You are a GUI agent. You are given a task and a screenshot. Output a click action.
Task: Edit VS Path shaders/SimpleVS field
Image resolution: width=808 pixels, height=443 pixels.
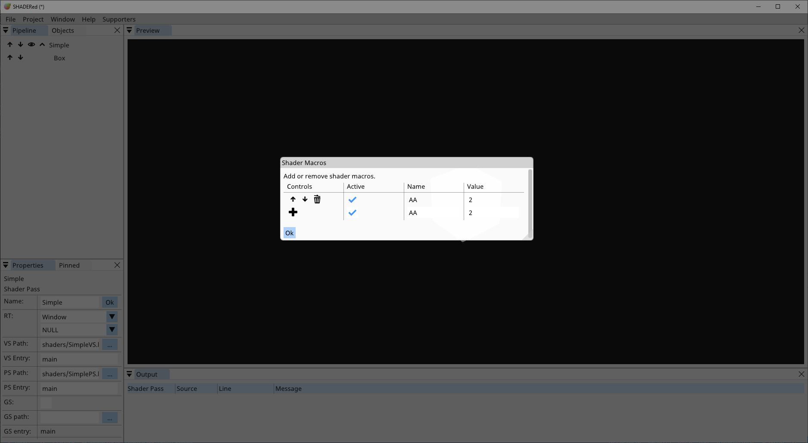point(70,344)
